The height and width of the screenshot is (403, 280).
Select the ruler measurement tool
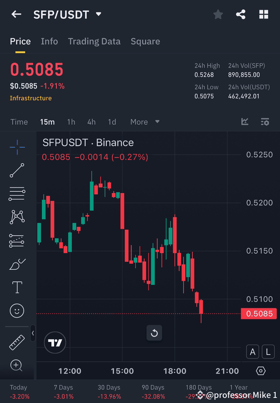17,342
